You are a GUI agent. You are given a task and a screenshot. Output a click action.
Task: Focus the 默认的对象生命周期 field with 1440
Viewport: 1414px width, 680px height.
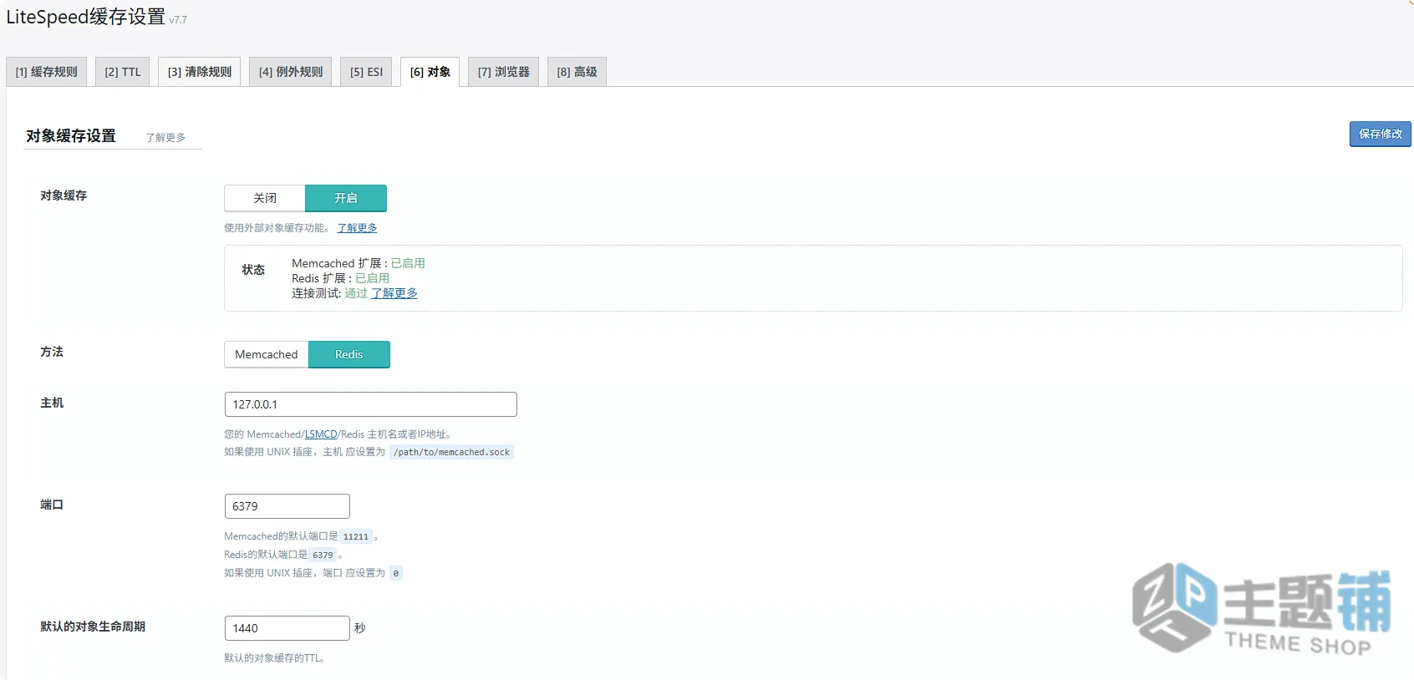coord(287,628)
